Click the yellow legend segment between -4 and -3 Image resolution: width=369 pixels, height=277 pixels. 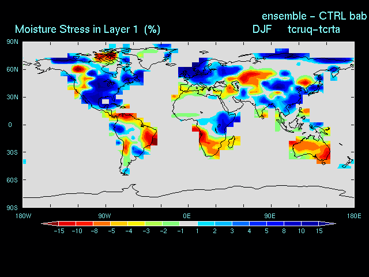[x=136, y=223]
